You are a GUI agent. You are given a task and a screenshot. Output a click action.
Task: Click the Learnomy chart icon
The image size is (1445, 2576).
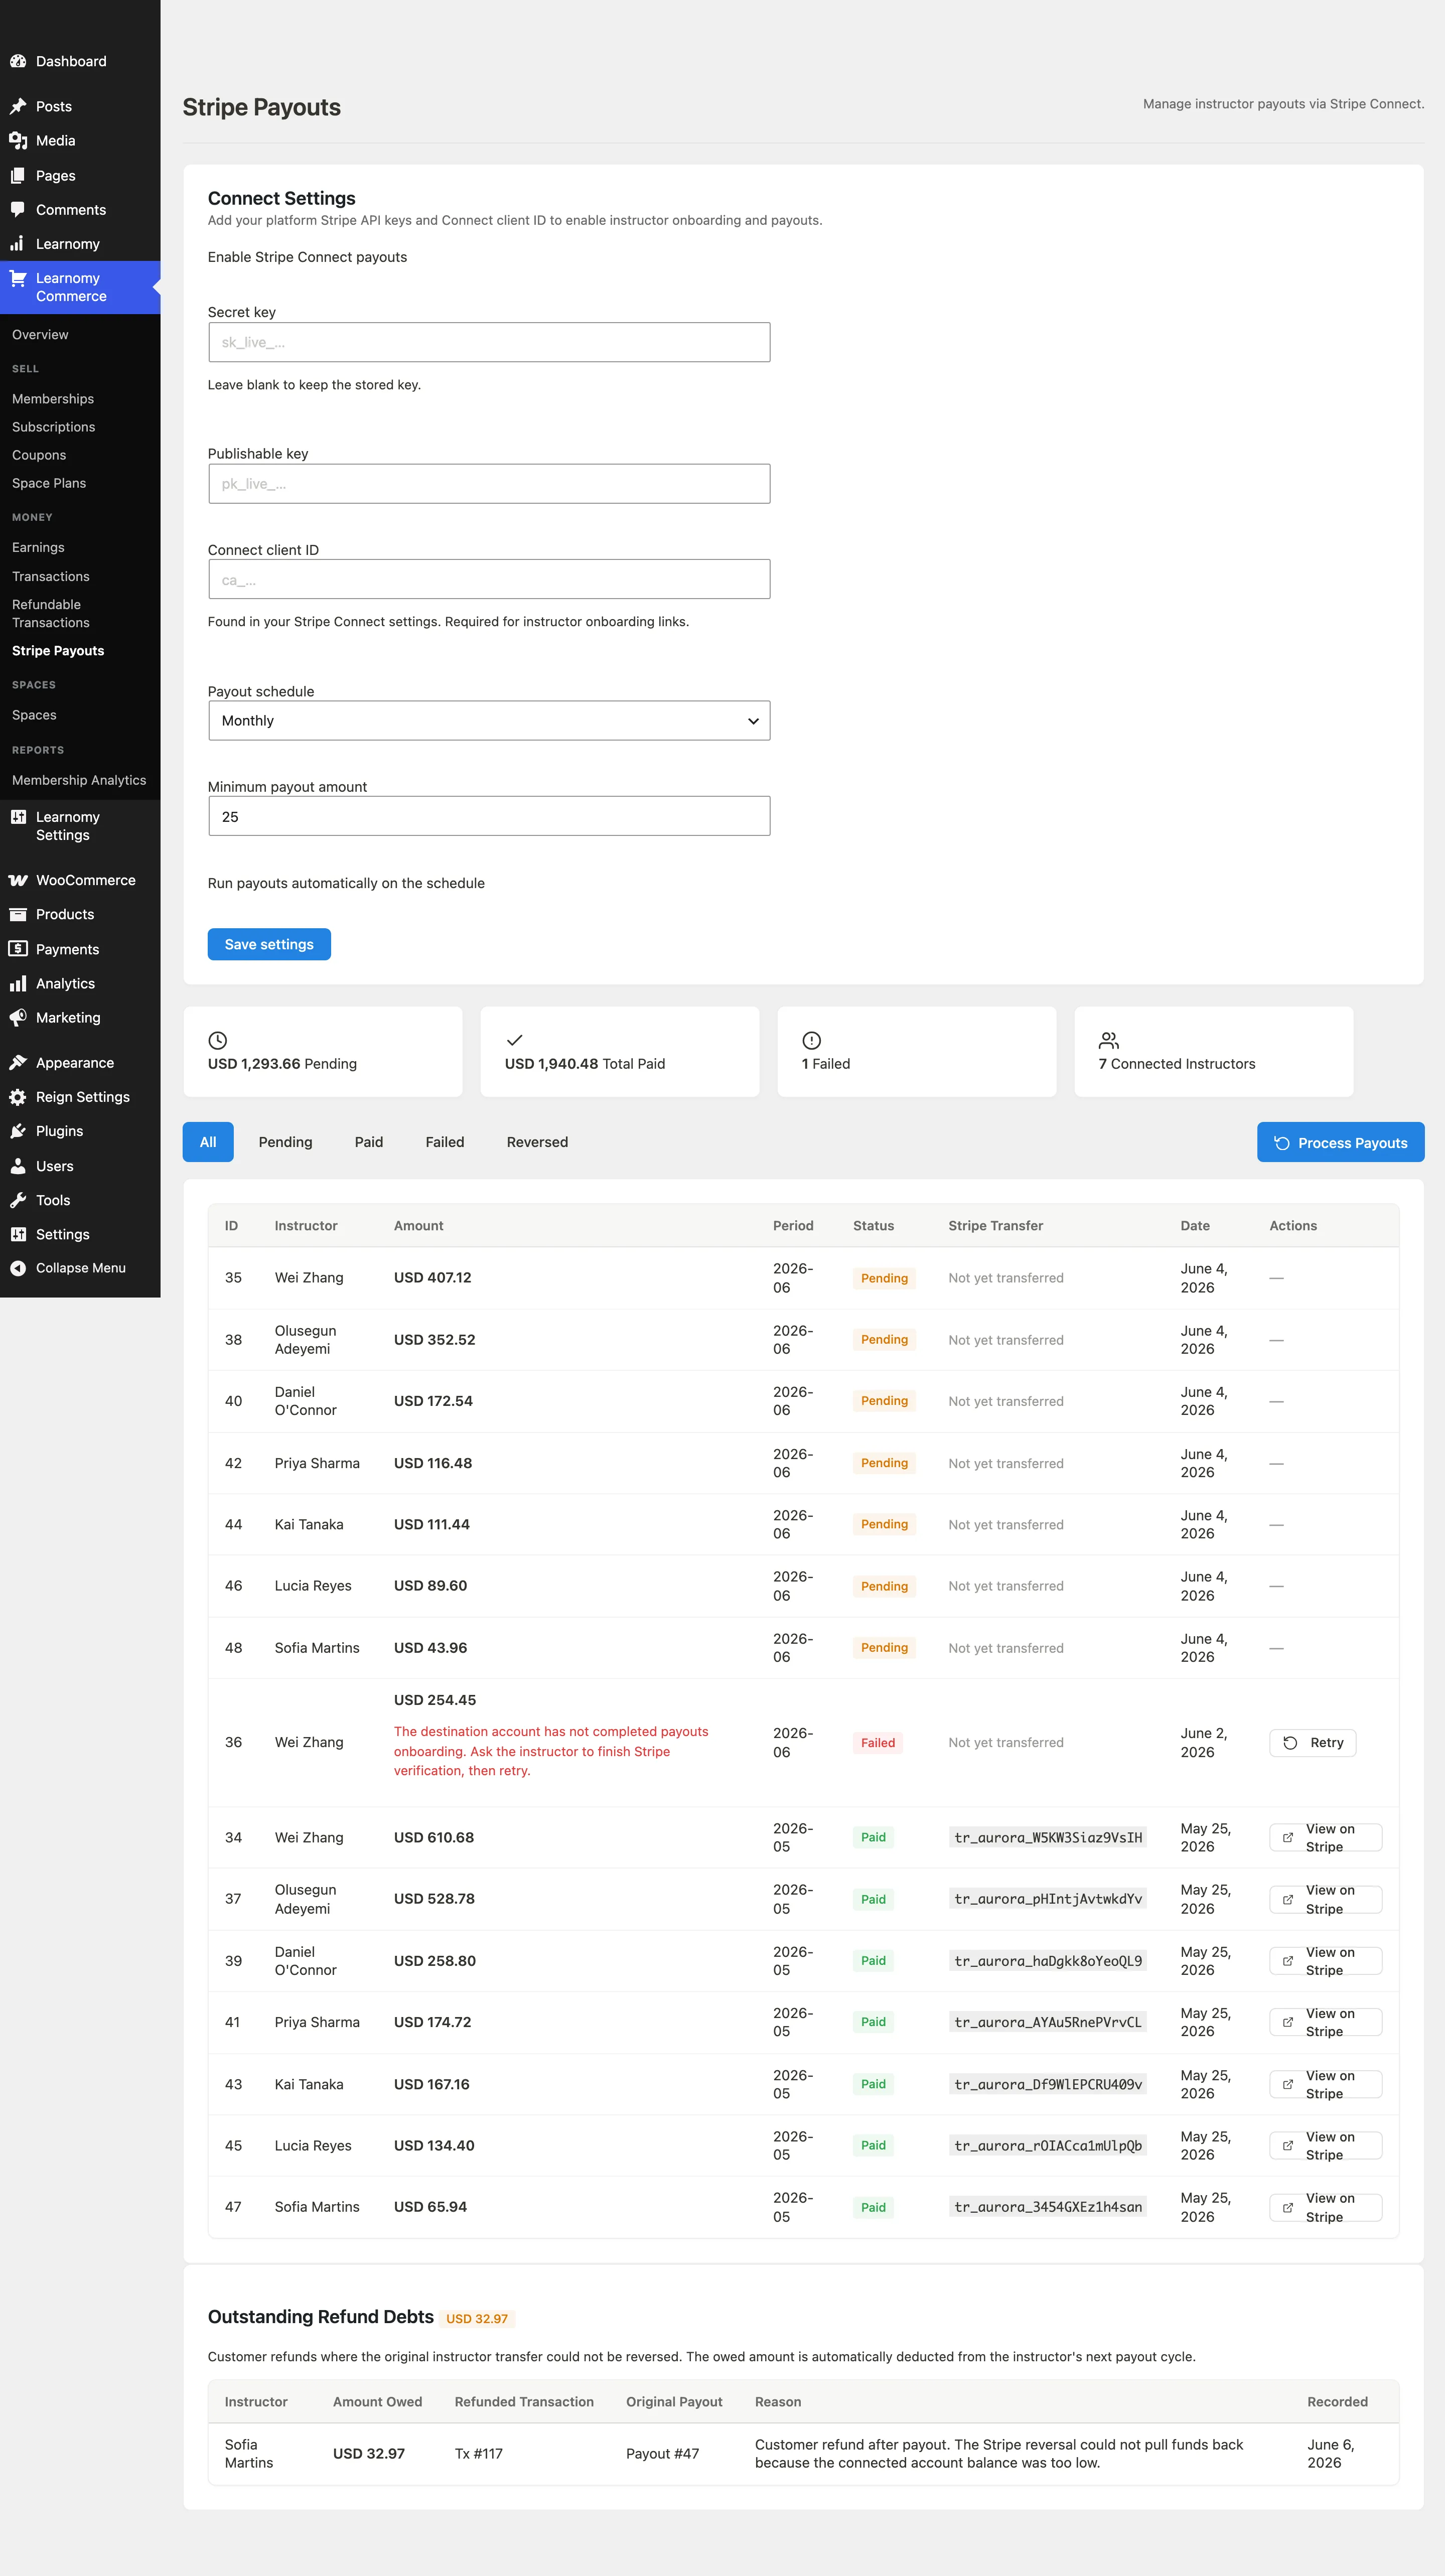(18, 244)
